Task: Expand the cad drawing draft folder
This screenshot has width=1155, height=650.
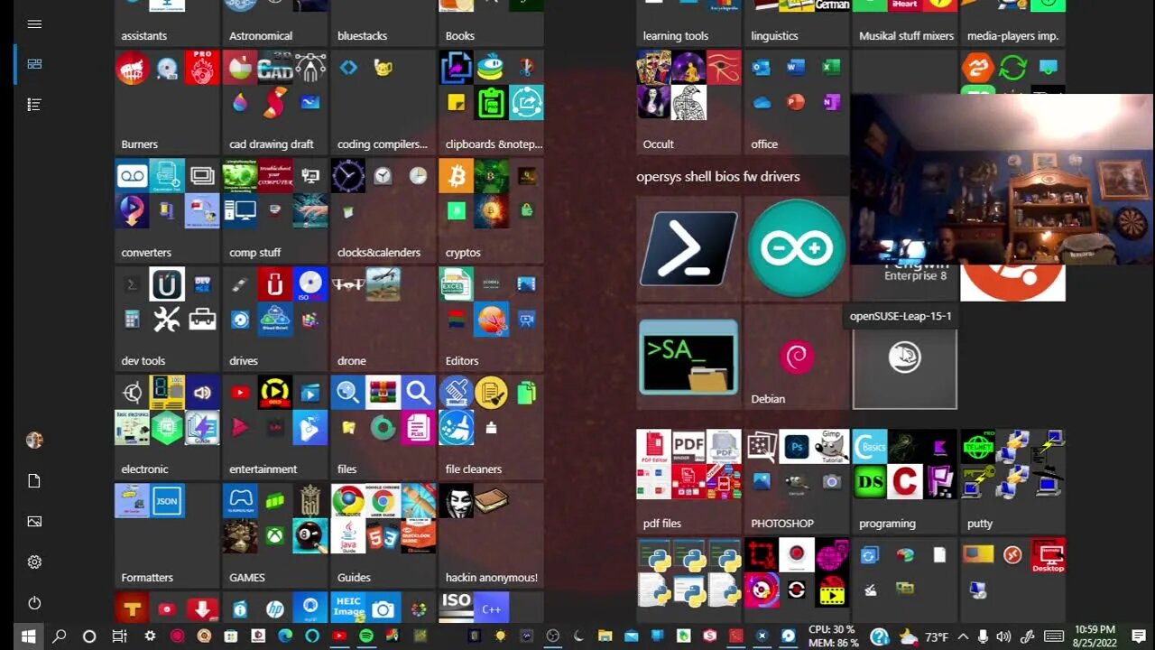Action: [x=275, y=101]
